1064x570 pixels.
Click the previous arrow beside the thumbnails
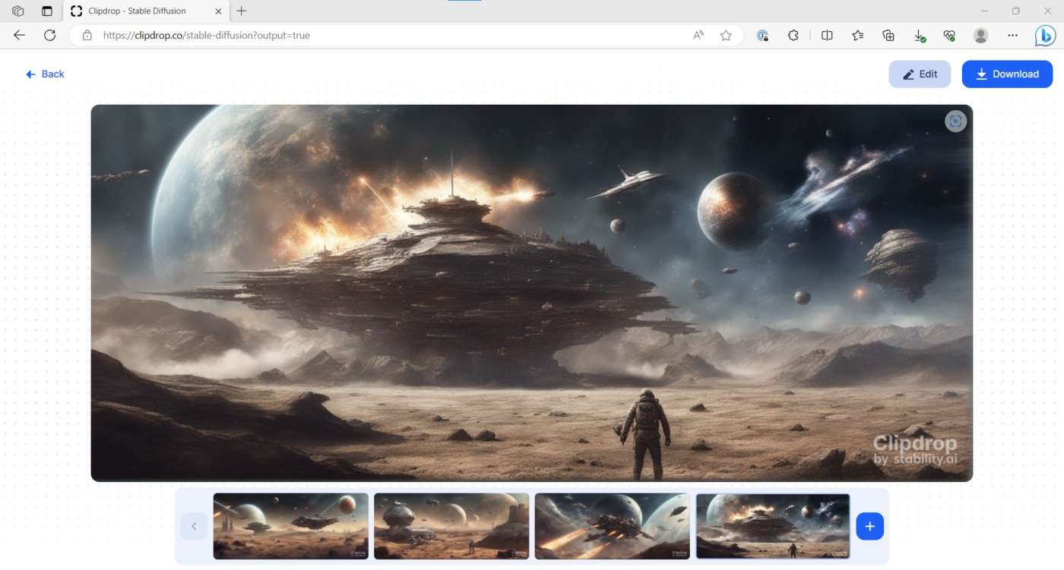coord(194,526)
